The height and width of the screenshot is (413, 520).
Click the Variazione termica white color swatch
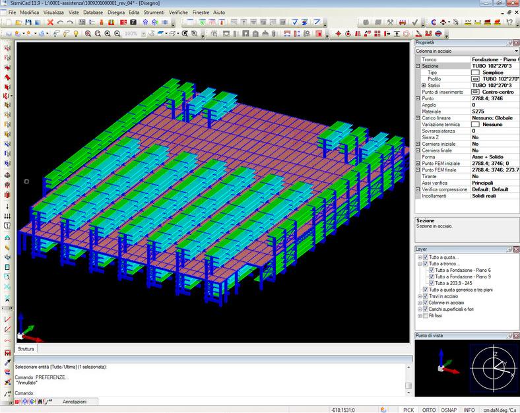pyautogui.click(x=475, y=124)
